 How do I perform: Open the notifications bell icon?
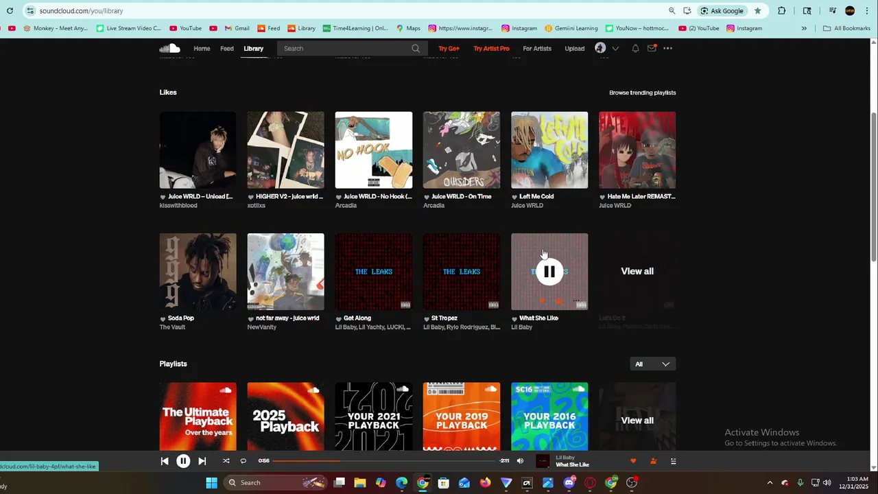(x=635, y=48)
